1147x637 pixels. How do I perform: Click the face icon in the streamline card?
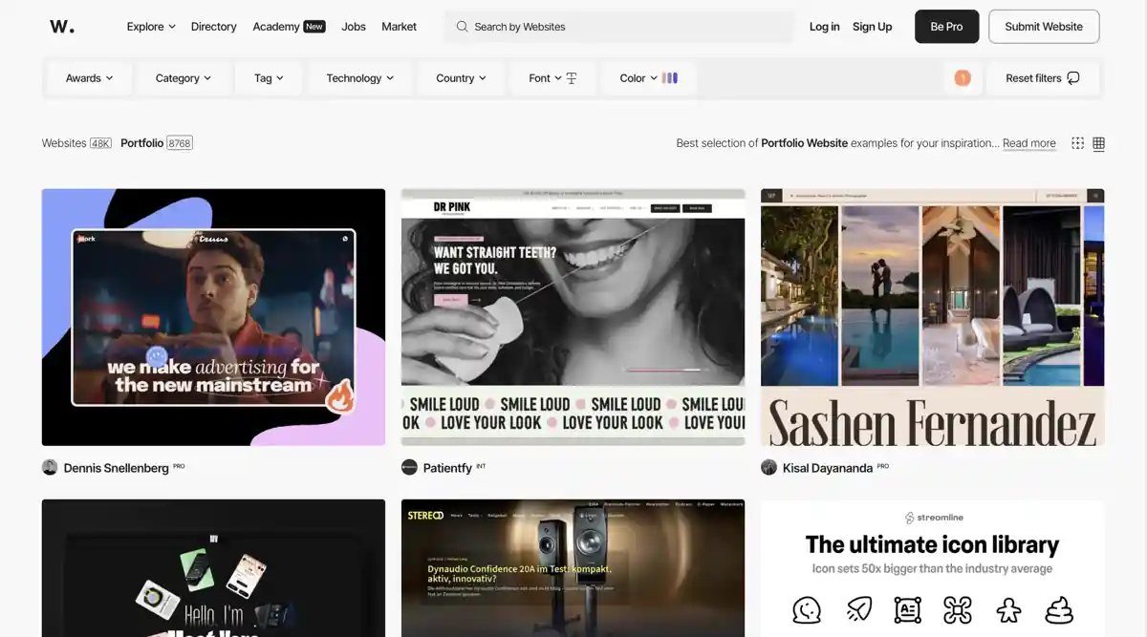pyautogui.click(x=807, y=609)
